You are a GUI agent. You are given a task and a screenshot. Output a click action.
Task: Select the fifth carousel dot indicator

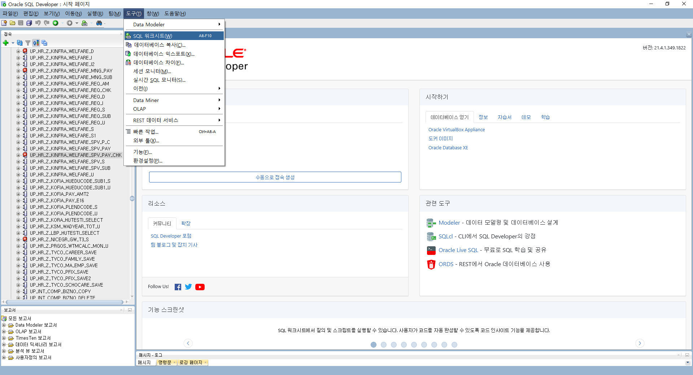[414, 345]
